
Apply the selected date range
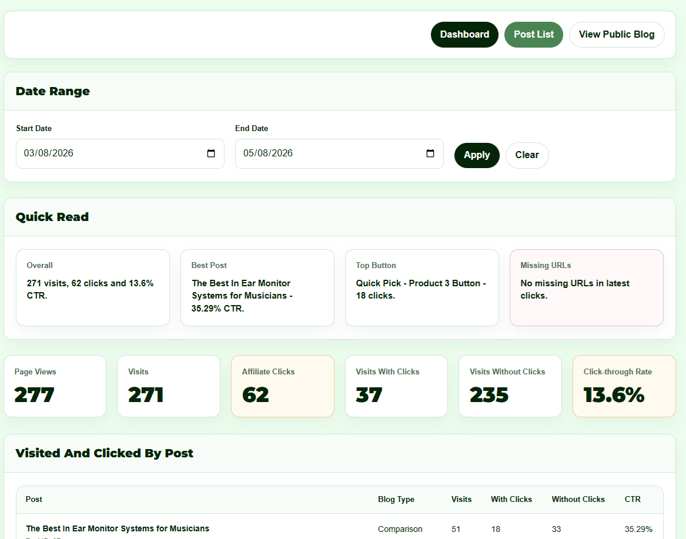click(476, 155)
